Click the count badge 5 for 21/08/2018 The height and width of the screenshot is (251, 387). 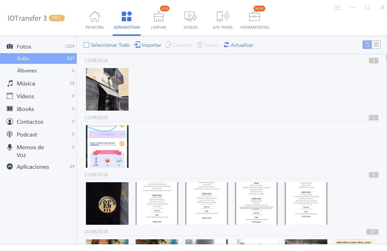tap(374, 174)
